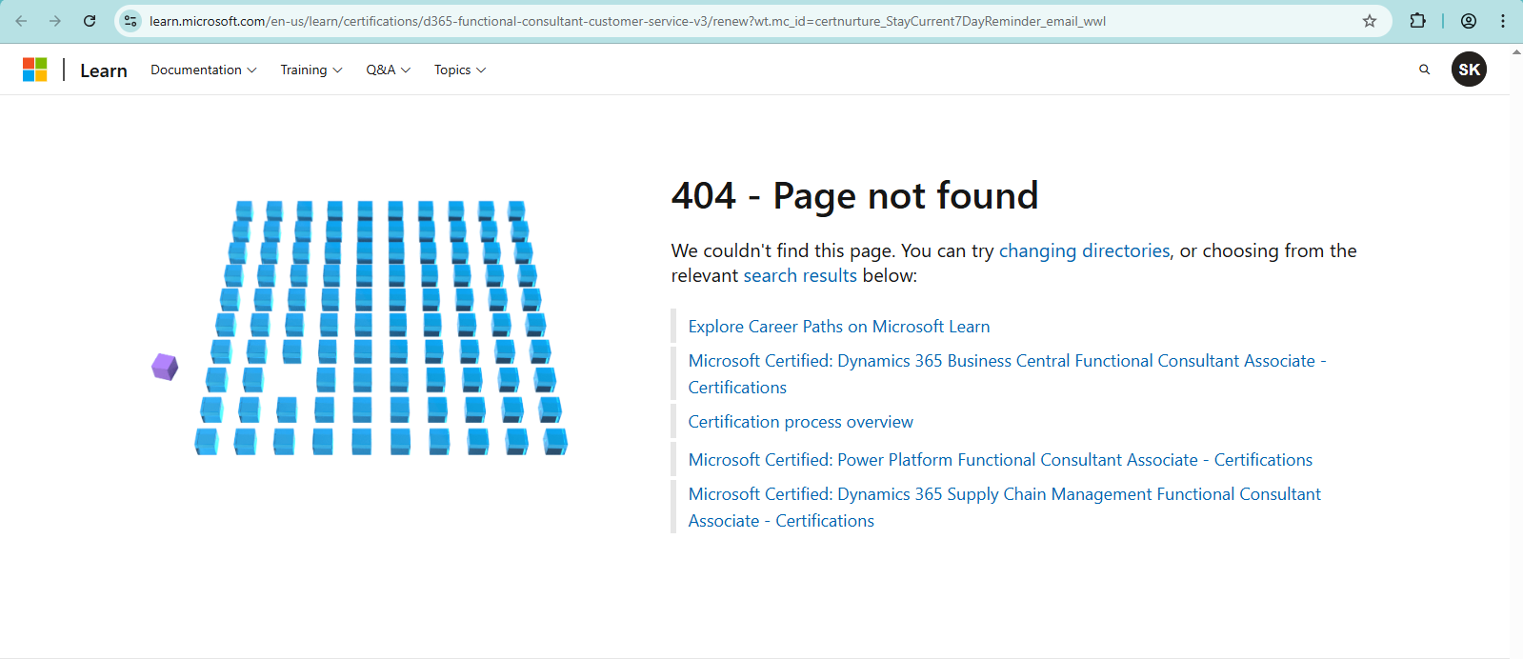Click the browser forward arrow
The width and height of the screenshot is (1523, 659).
click(55, 21)
